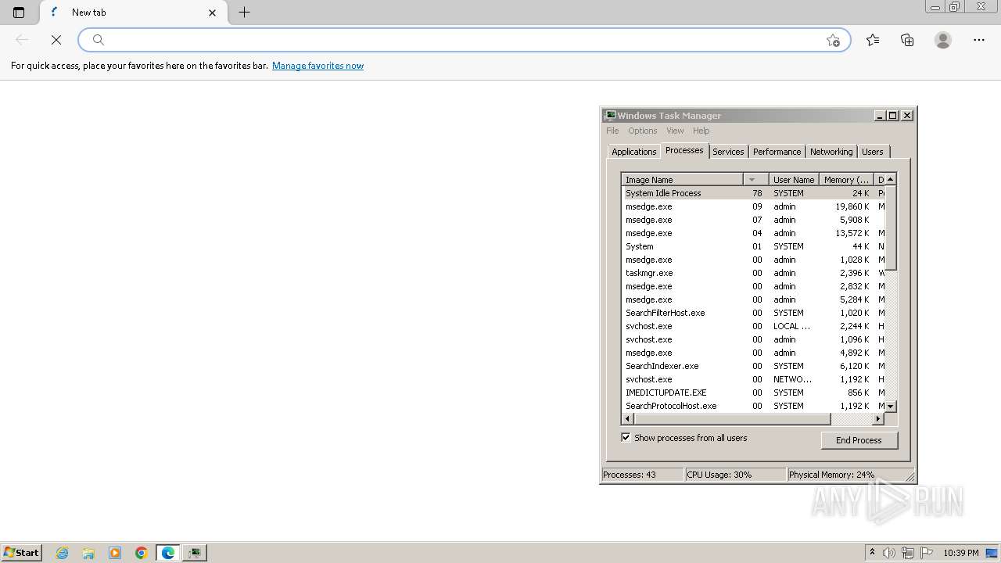
Task: Switch to Applications tab
Action: (634, 152)
